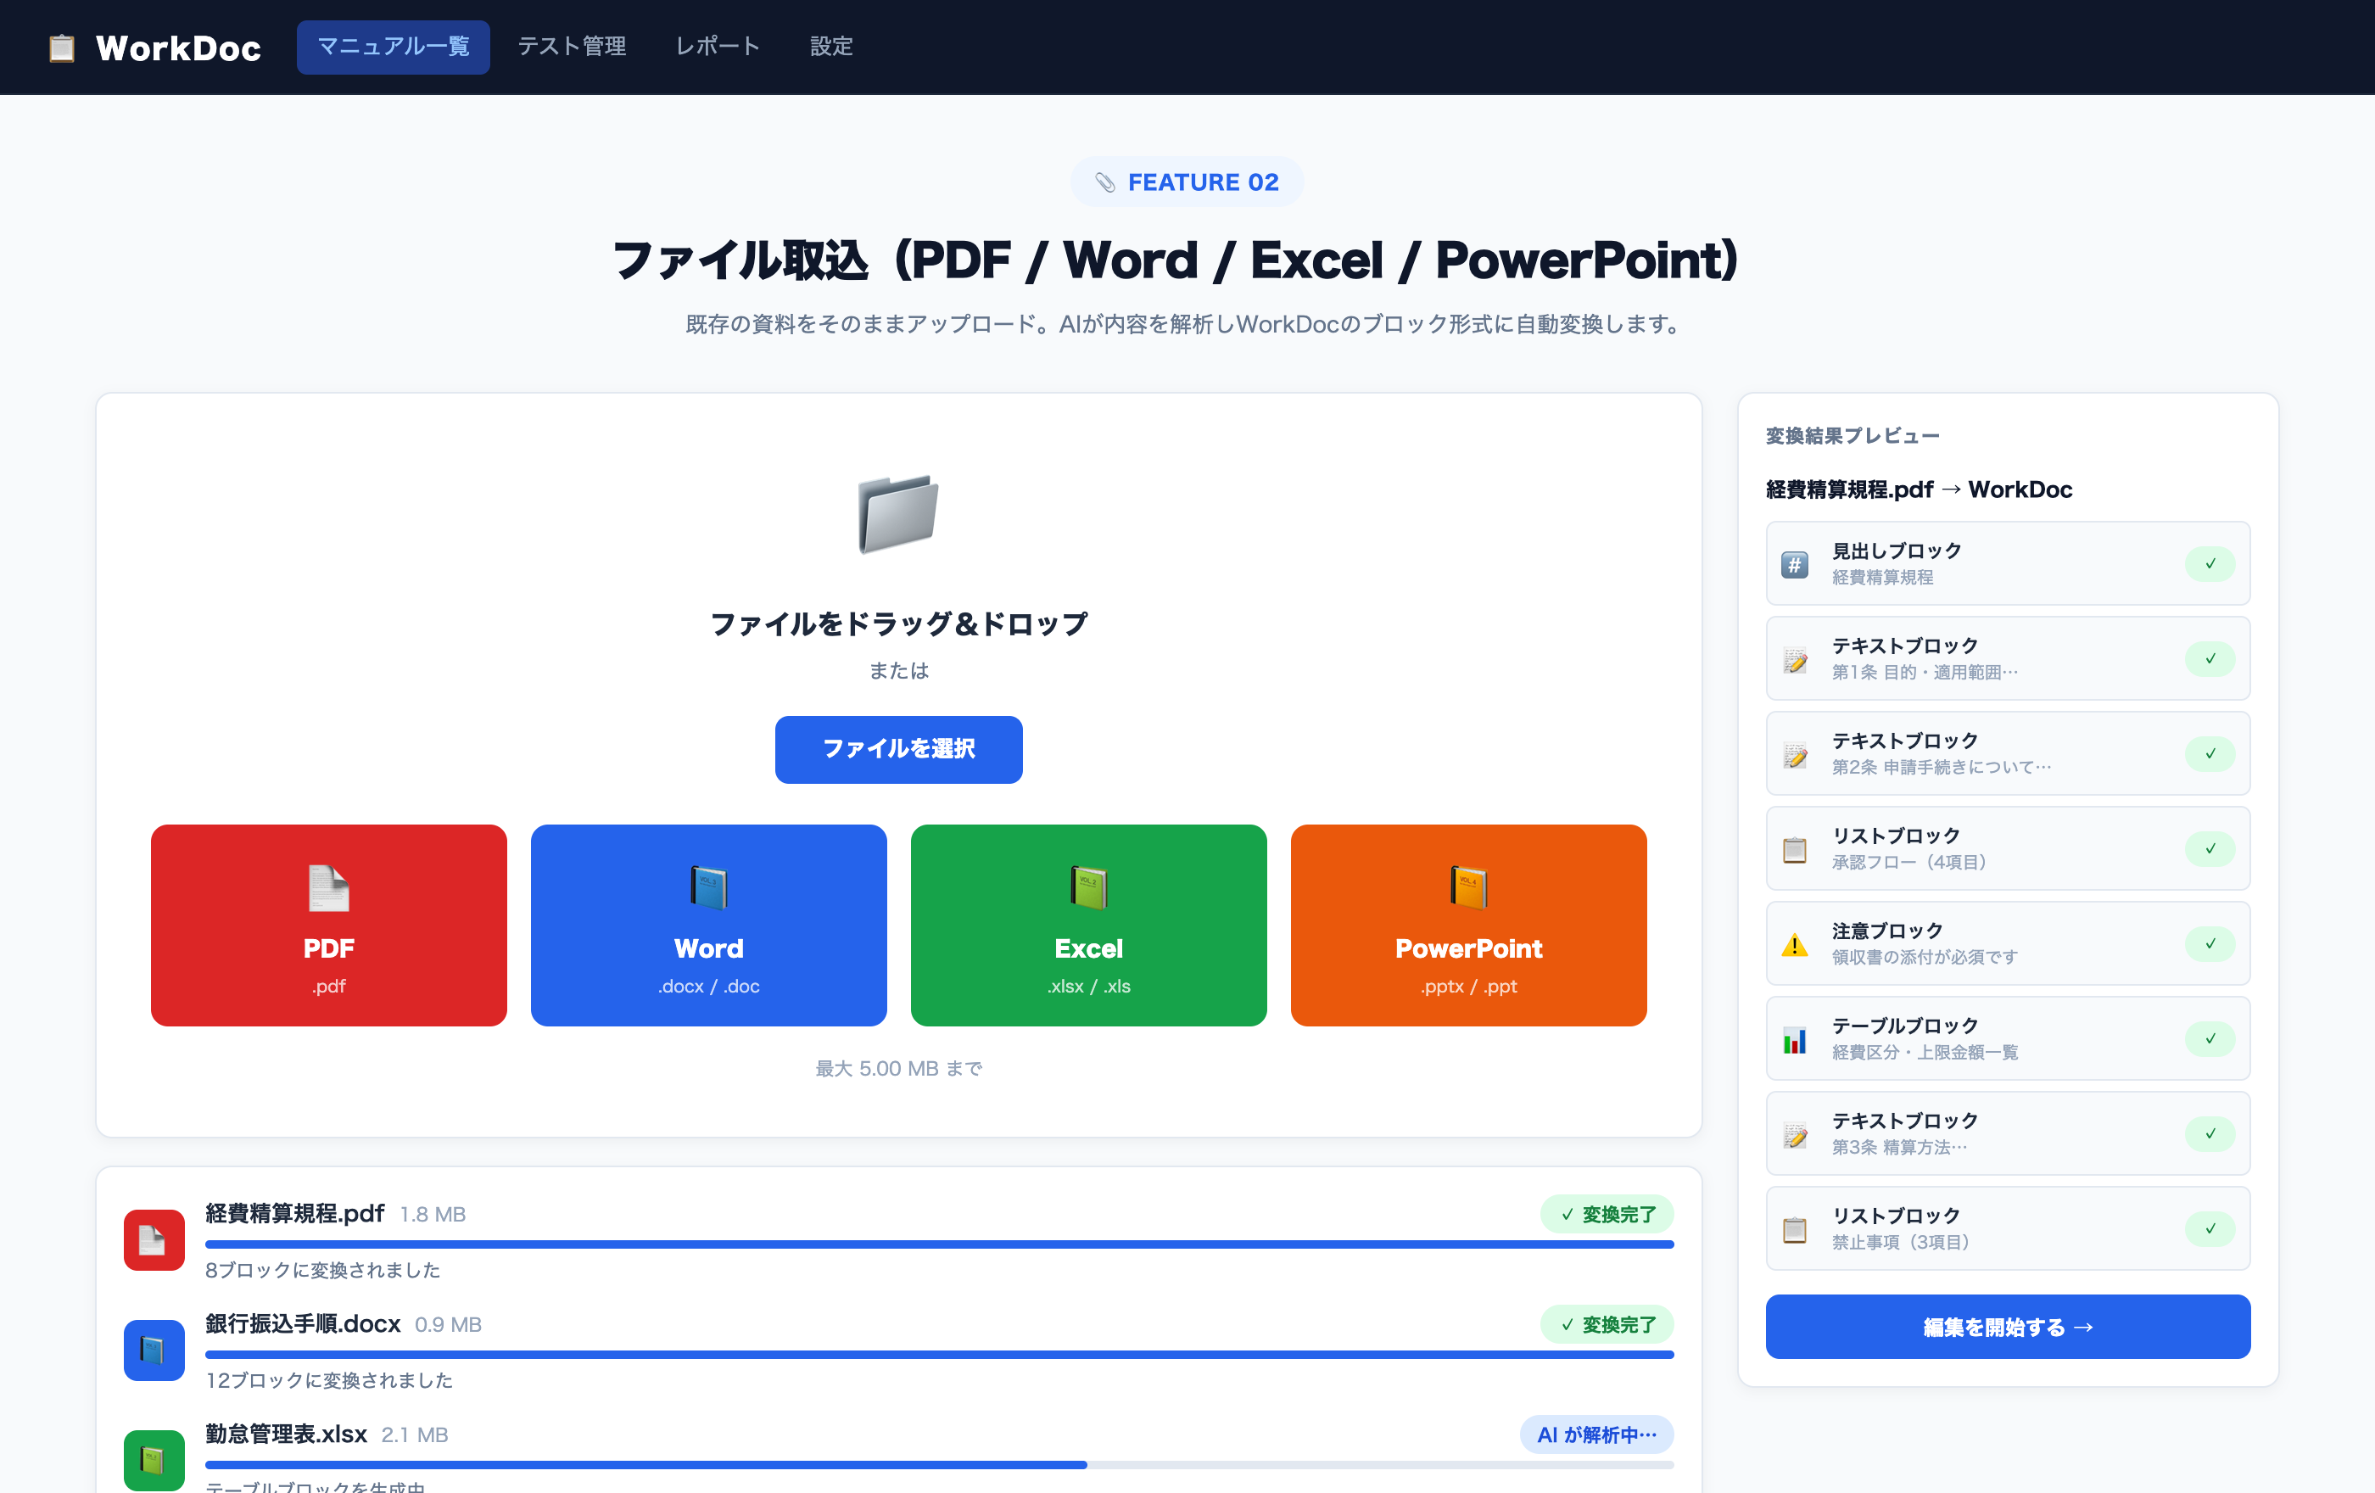Click the 領収書の添付が必須です text

[1925, 958]
